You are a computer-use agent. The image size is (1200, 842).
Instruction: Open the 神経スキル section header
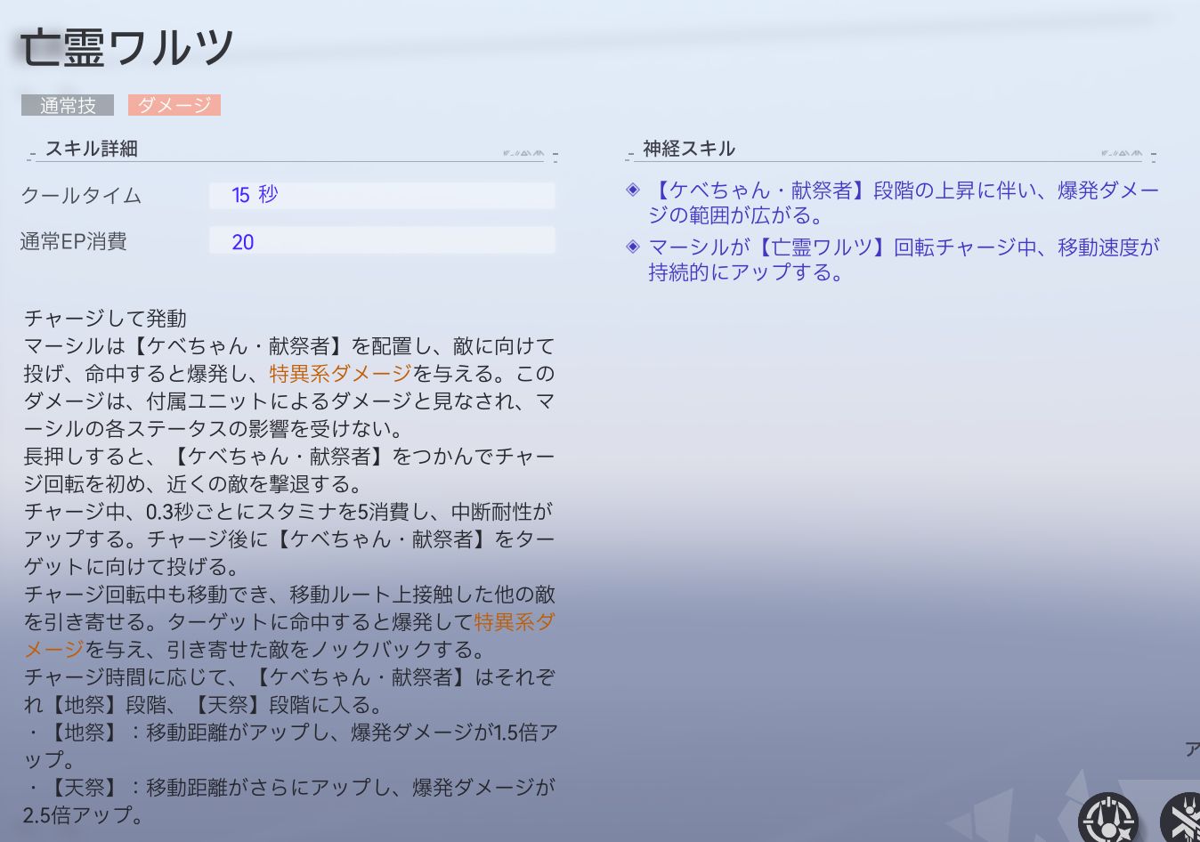coord(689,149)
